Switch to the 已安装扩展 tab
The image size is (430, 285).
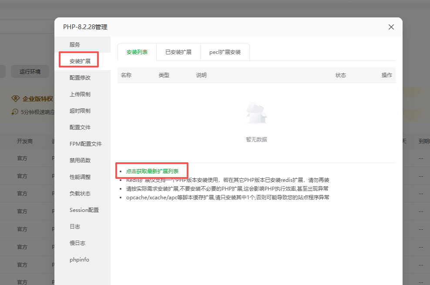coord(178,52)
